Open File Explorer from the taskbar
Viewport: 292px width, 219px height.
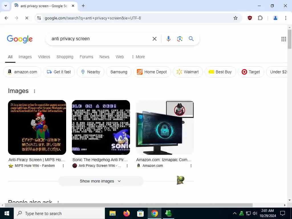click(x=112, y=213)
